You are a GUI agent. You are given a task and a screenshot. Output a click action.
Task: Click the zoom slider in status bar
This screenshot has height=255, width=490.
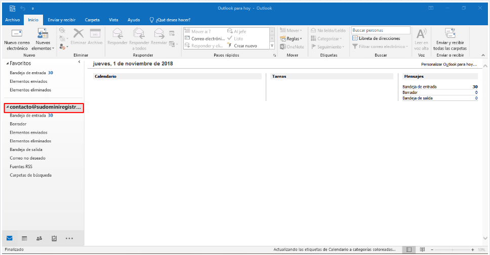452,250
